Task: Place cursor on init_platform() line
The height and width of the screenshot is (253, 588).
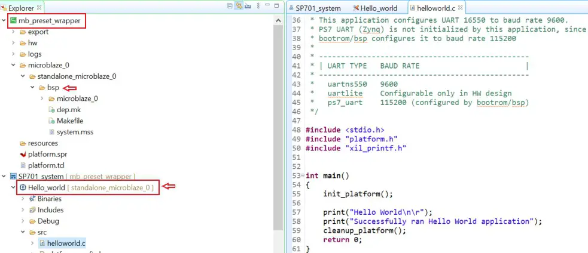Action: (358, 194)
